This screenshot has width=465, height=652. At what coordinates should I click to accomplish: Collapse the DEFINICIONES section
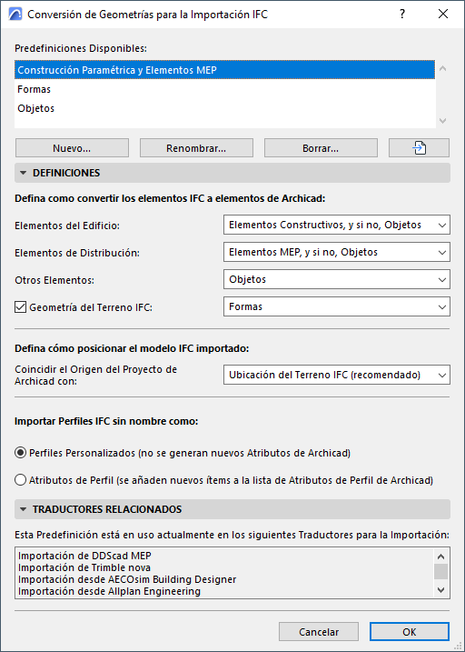[232, 173]
